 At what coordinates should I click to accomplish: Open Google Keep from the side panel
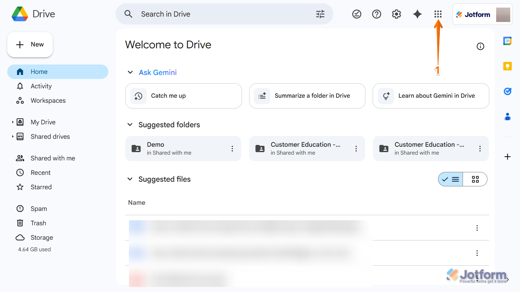[507, 66]
